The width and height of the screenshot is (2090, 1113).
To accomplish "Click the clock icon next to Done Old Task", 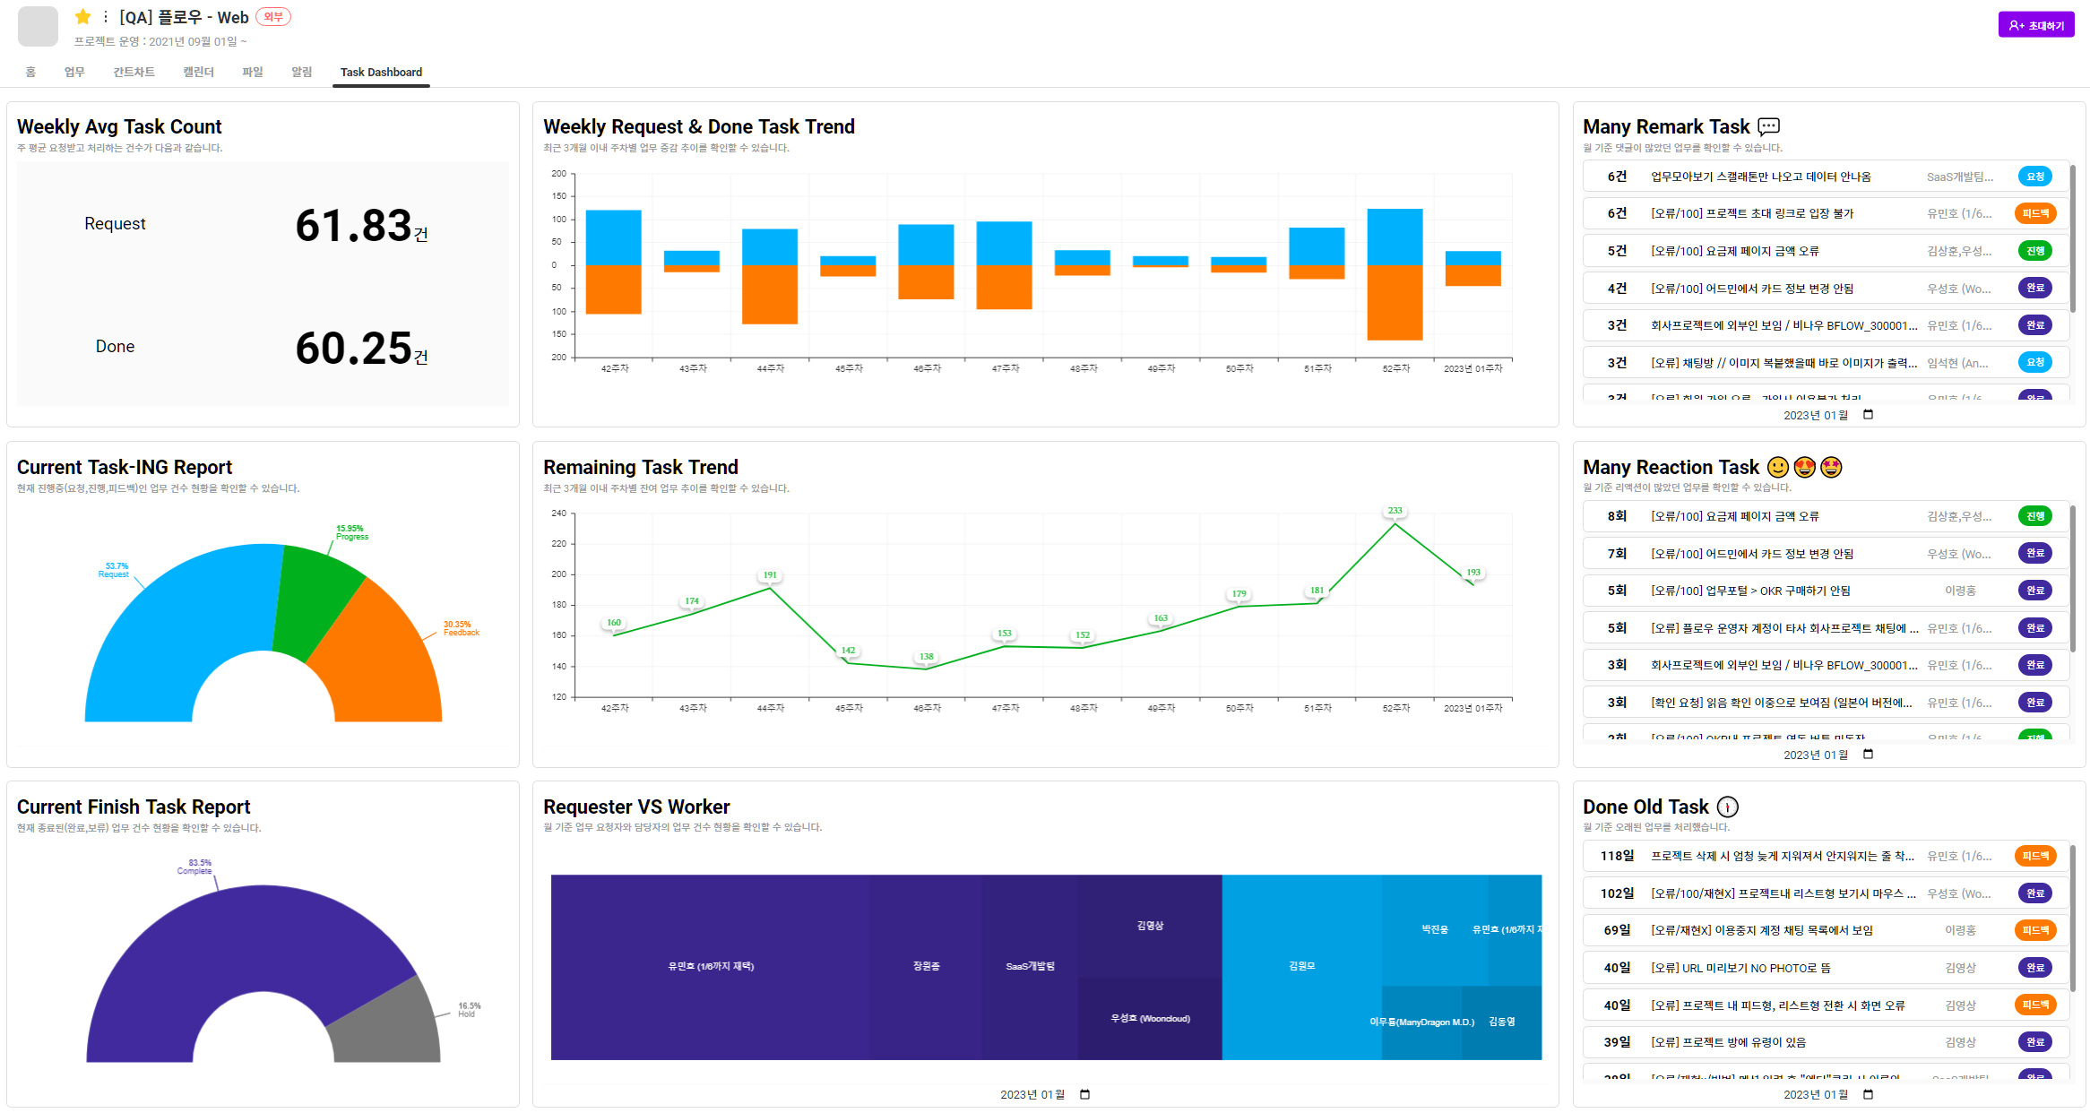I will pyautogui.click(x=1727, y=807).
